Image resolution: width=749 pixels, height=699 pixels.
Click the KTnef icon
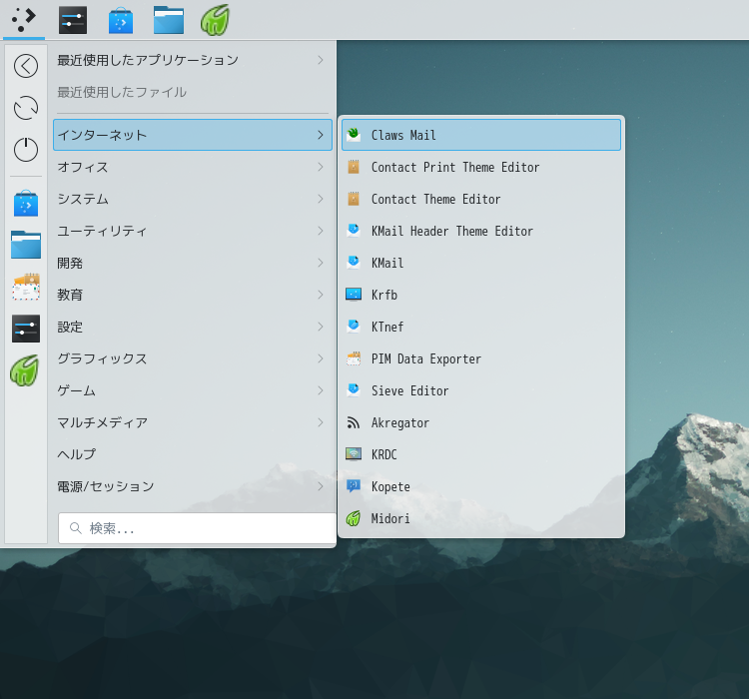354,327
